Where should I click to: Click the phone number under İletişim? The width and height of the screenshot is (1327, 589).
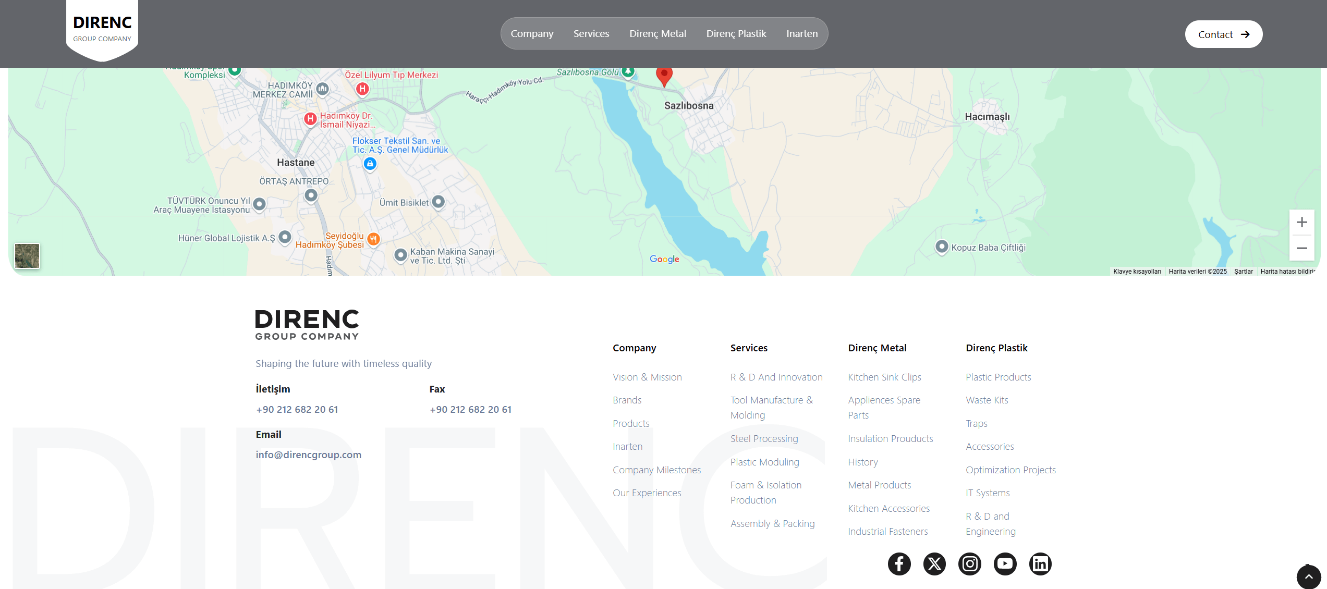click(297, 410)
